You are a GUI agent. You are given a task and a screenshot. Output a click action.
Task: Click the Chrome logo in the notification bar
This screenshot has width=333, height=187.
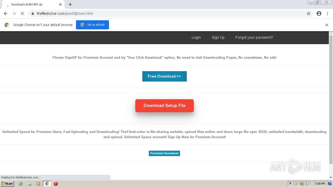7,25
